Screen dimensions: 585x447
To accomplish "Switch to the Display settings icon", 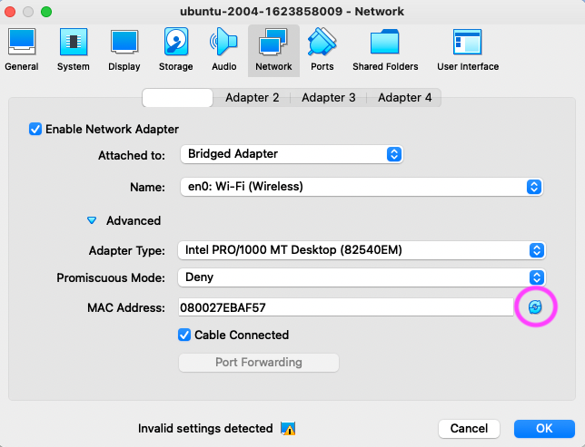I will [124, 50].
